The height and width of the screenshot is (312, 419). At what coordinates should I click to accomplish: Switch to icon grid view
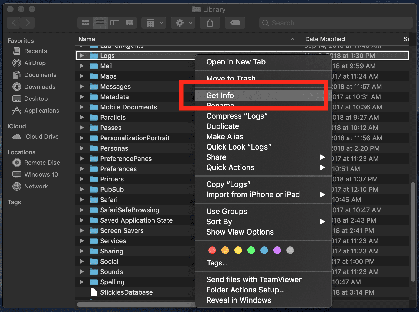tap(85, 23)
